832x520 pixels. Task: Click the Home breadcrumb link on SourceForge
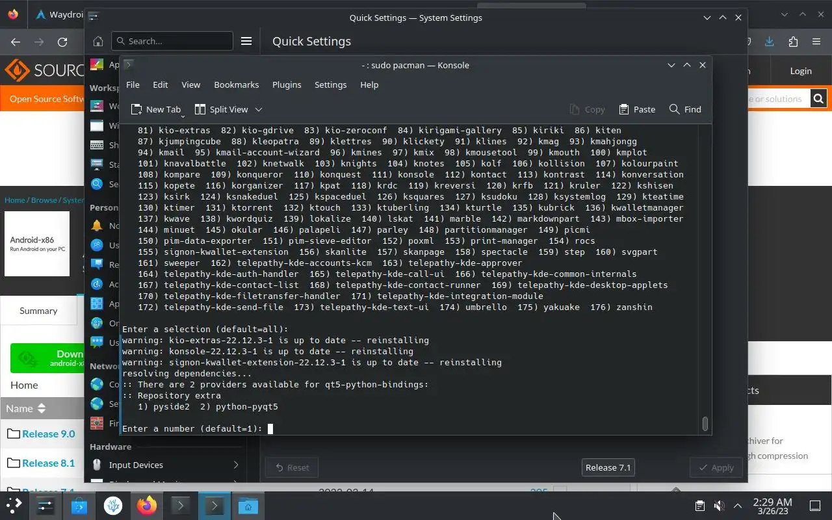pyautogui.click(x=14, y=200)
